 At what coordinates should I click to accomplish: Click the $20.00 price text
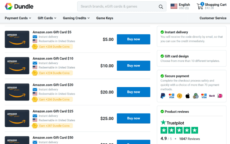(107, 92)
